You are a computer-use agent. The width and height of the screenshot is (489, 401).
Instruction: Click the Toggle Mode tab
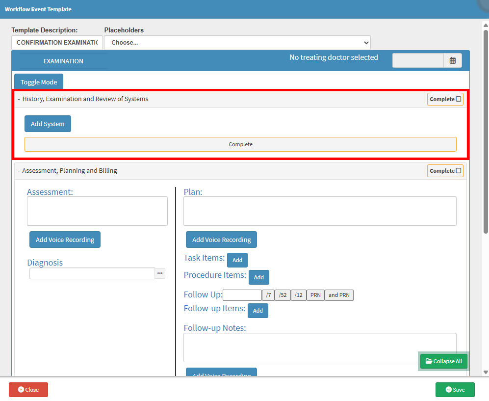39,82
